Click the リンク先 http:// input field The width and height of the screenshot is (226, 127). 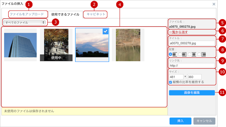click(x=192, y=66)
